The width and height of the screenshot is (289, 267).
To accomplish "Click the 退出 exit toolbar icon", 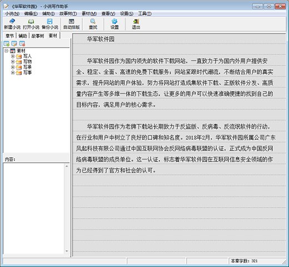I will [136, 24].
